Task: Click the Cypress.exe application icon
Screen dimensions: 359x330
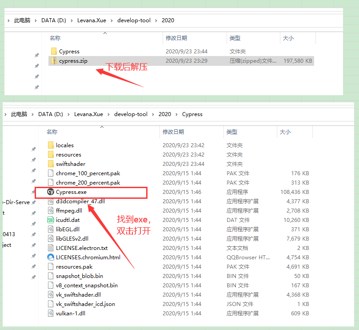Action: 51,192
